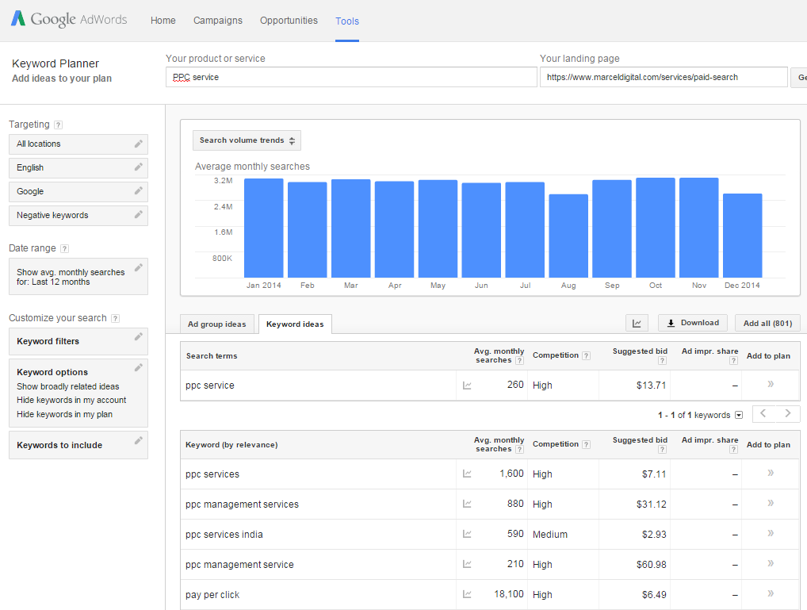Click help icon next to Competition column header
Viewport: 807px width, 610px height.
[x=587, y=356]
